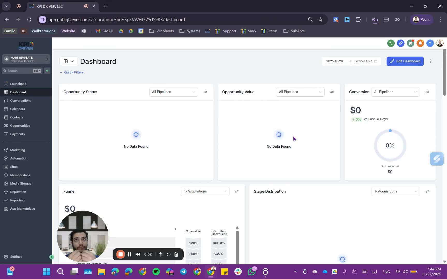Rewind the recording
The height and width of the screenshot is (279, 447).
[x=138, y=254]
